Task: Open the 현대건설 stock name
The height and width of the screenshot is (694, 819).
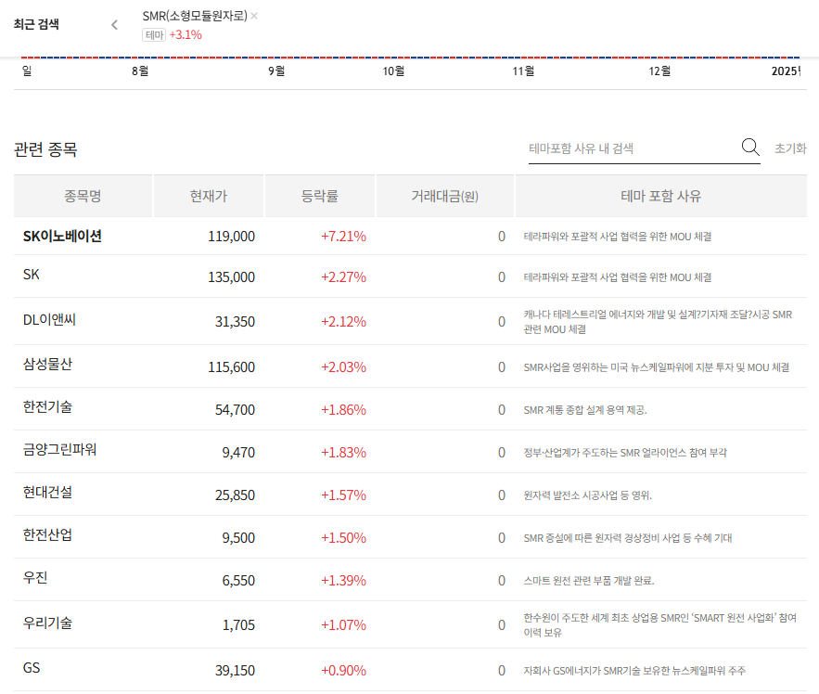Action: pos(47,492)
